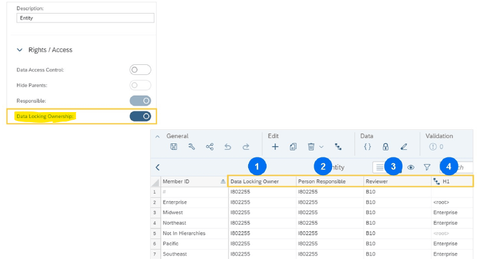Click the Copy icon in Edit
The height and width of the screenshot is (259, 478).
coord(293,147)
